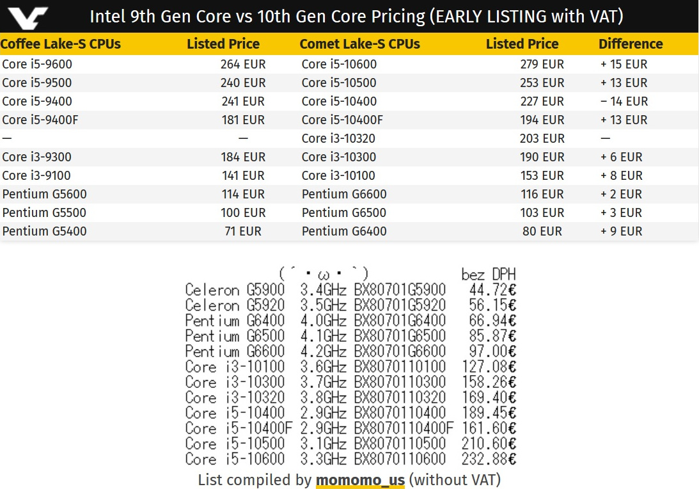Open the momomo_us link
The image size is (699, 489).
tap(360, 480)
